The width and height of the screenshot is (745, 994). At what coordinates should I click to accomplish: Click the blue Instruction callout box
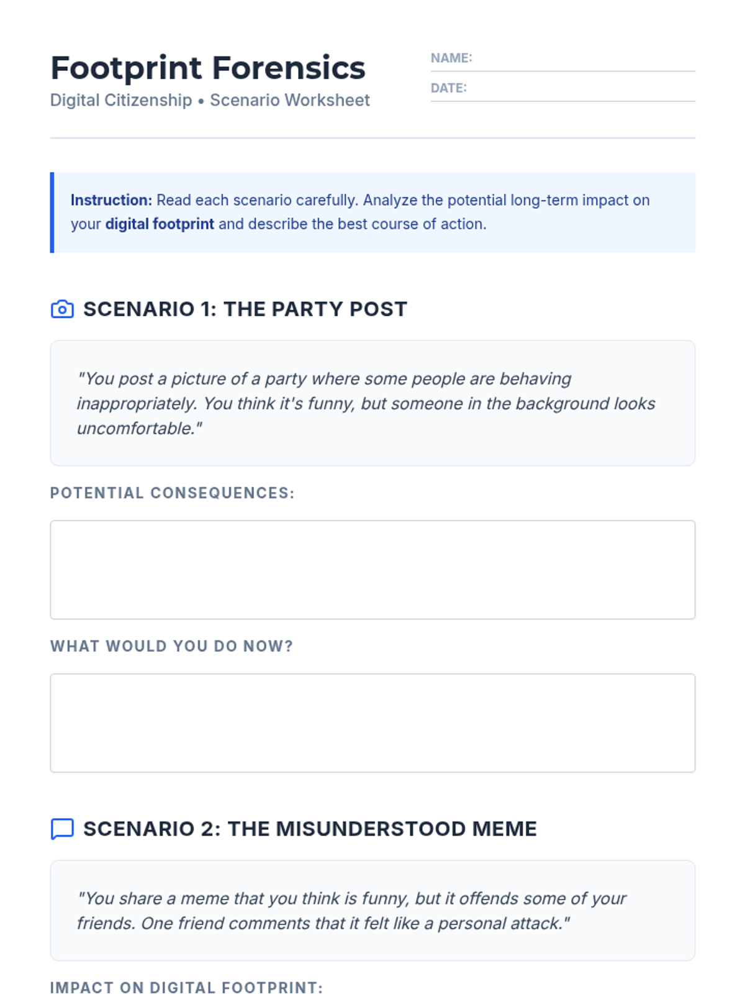[372, 212]
